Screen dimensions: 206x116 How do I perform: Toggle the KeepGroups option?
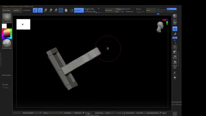point(129,12)
